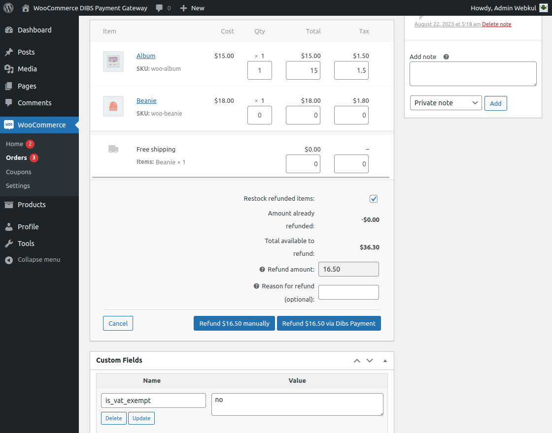Click the Add note help icon
Screen dimensions: 552x433
point(446,57)
